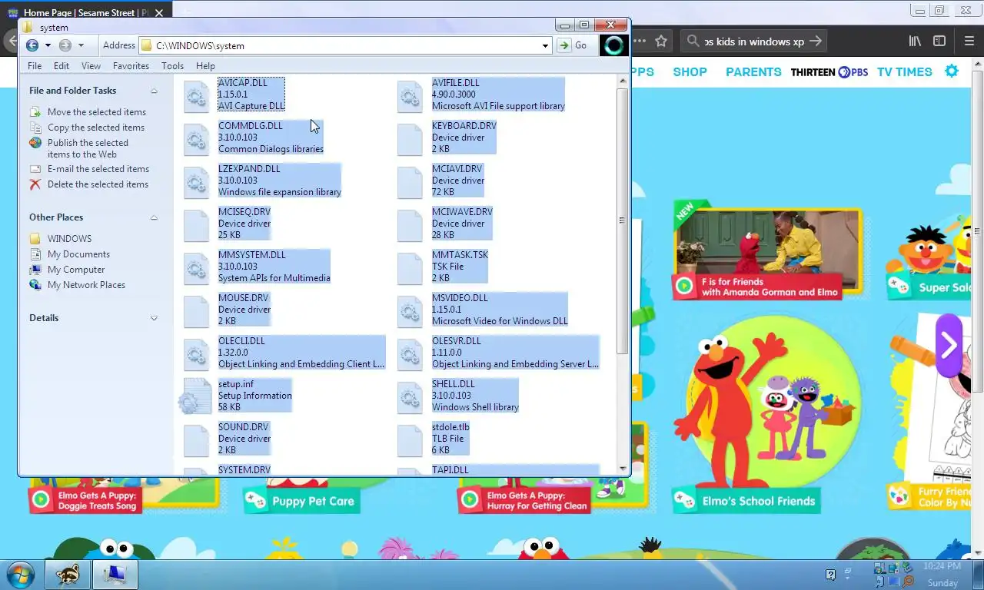Click the Explorer file list vertical scrollbar
The image size is (984, 590).
tap(623, 220)
